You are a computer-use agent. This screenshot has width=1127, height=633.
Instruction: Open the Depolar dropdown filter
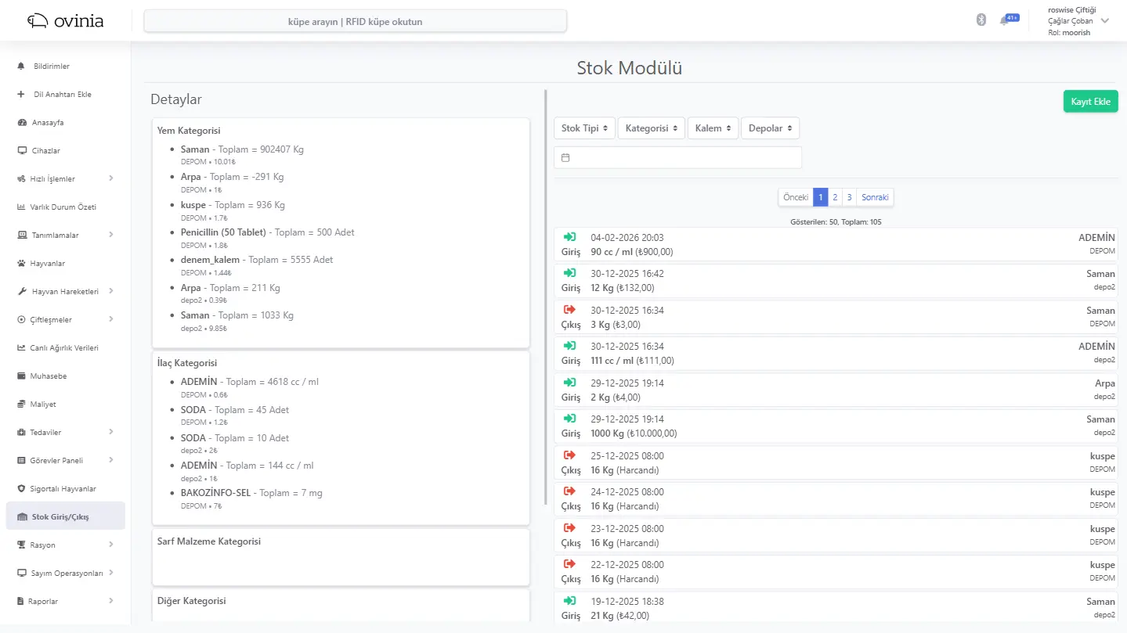click(770, 128)
